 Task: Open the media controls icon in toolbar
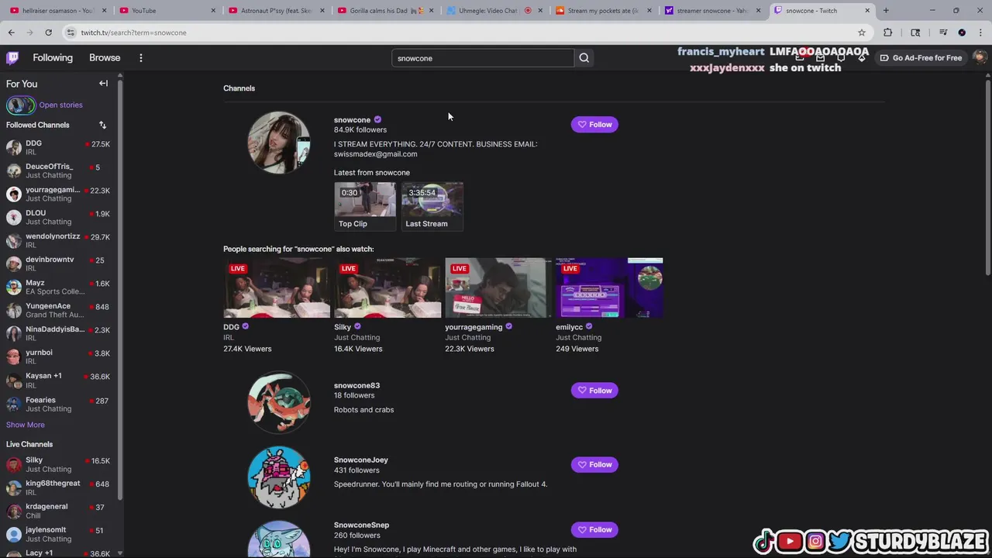(943, 33)
